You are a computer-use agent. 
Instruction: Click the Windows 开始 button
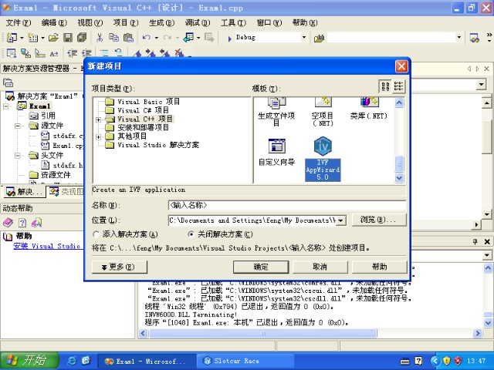pos(29,361)
